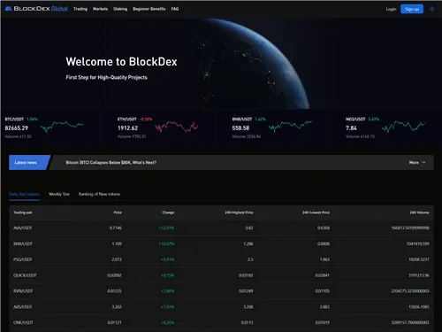Open the FAQ link

pos(175,9)
